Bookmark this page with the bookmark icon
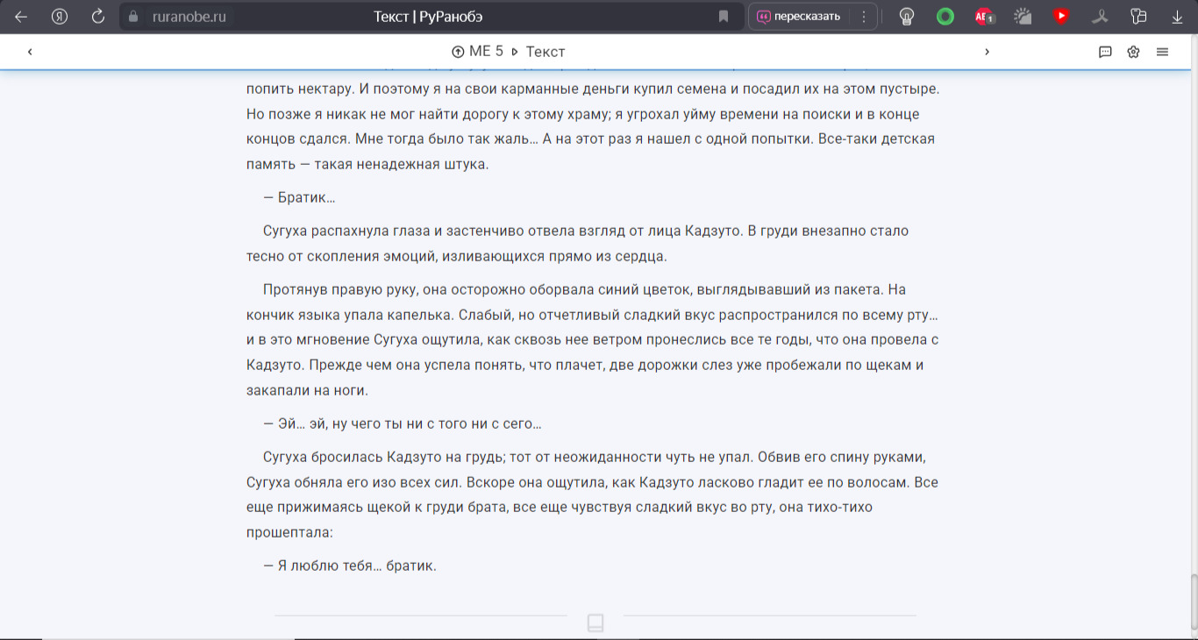Viewport: 1198px width, 640px height. pos(724,17)
